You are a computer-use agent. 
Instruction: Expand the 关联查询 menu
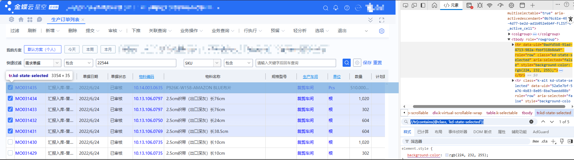click(x=160, y=31)
